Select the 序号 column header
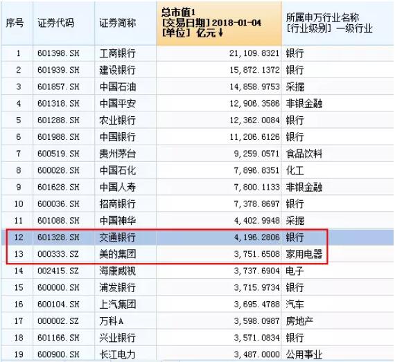The image size is (395, 362). [x=17, y=24]
